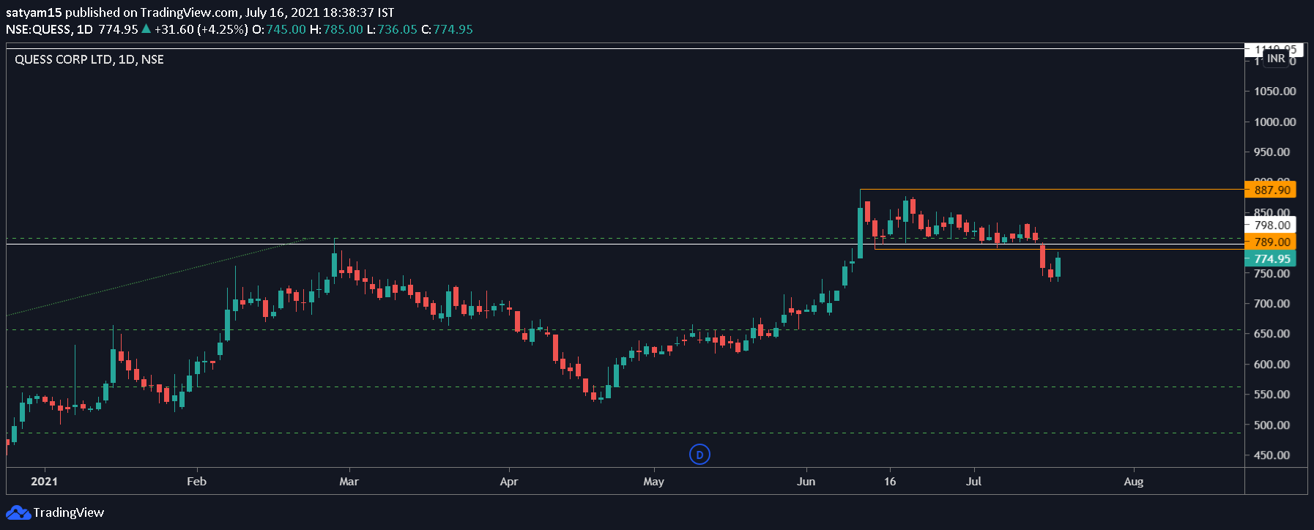Click the NSE:QUESS symbol text in the header
The image size is (1314, 530).
(39, 29)
